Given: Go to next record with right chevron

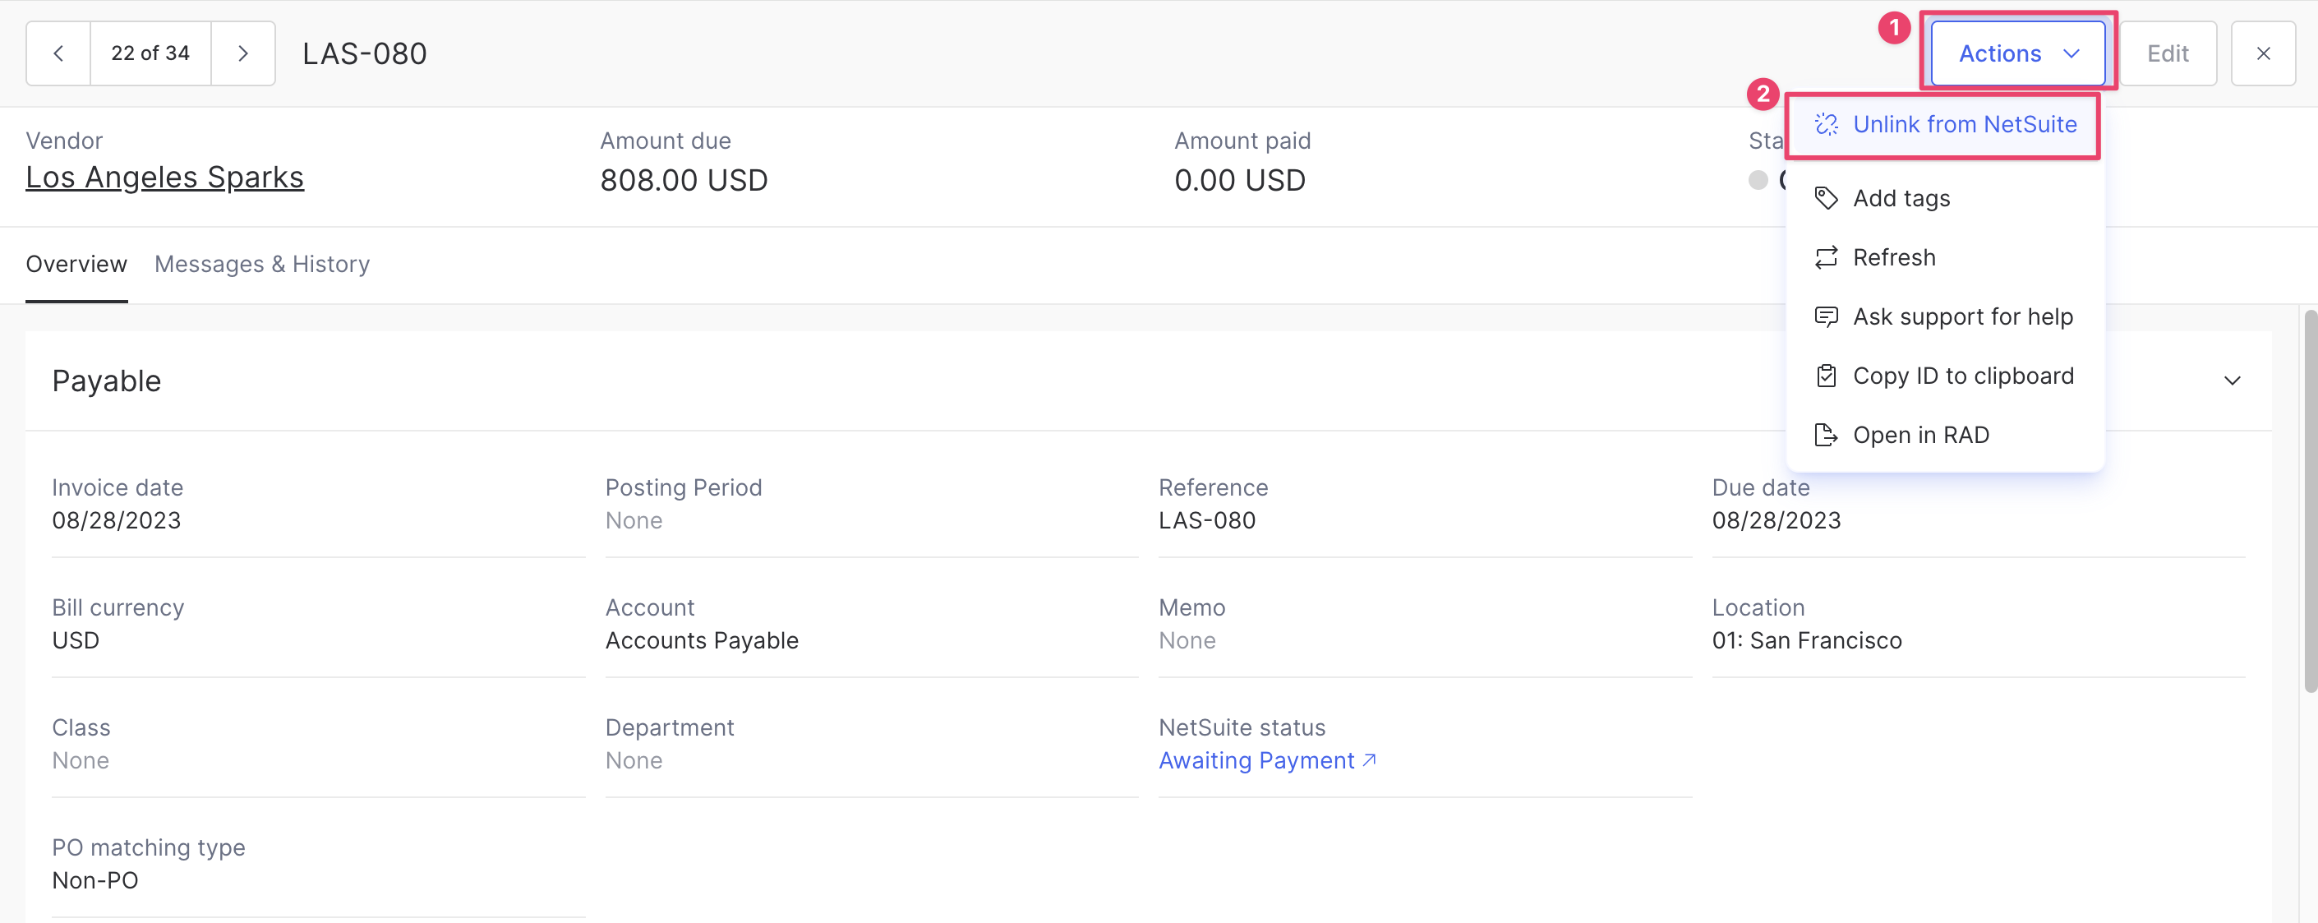Looking at the screenshot, I should (243, 53).
